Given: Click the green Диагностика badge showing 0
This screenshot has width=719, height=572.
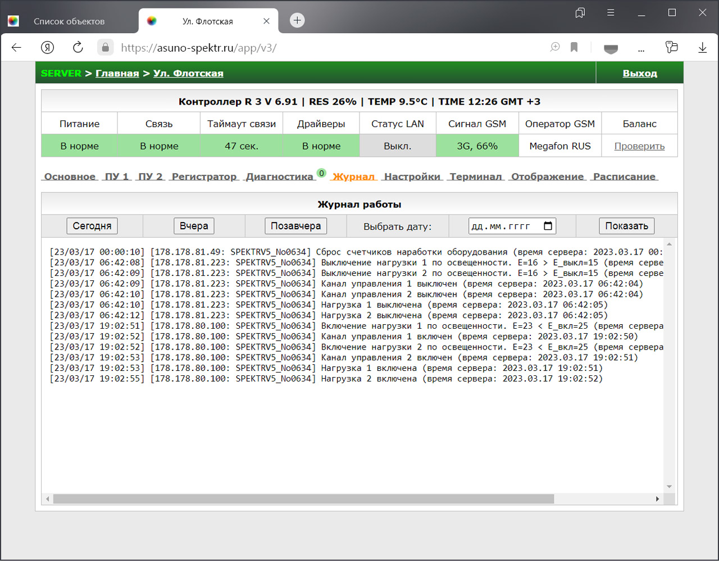Looking at the screenshot, I should 321,173.
